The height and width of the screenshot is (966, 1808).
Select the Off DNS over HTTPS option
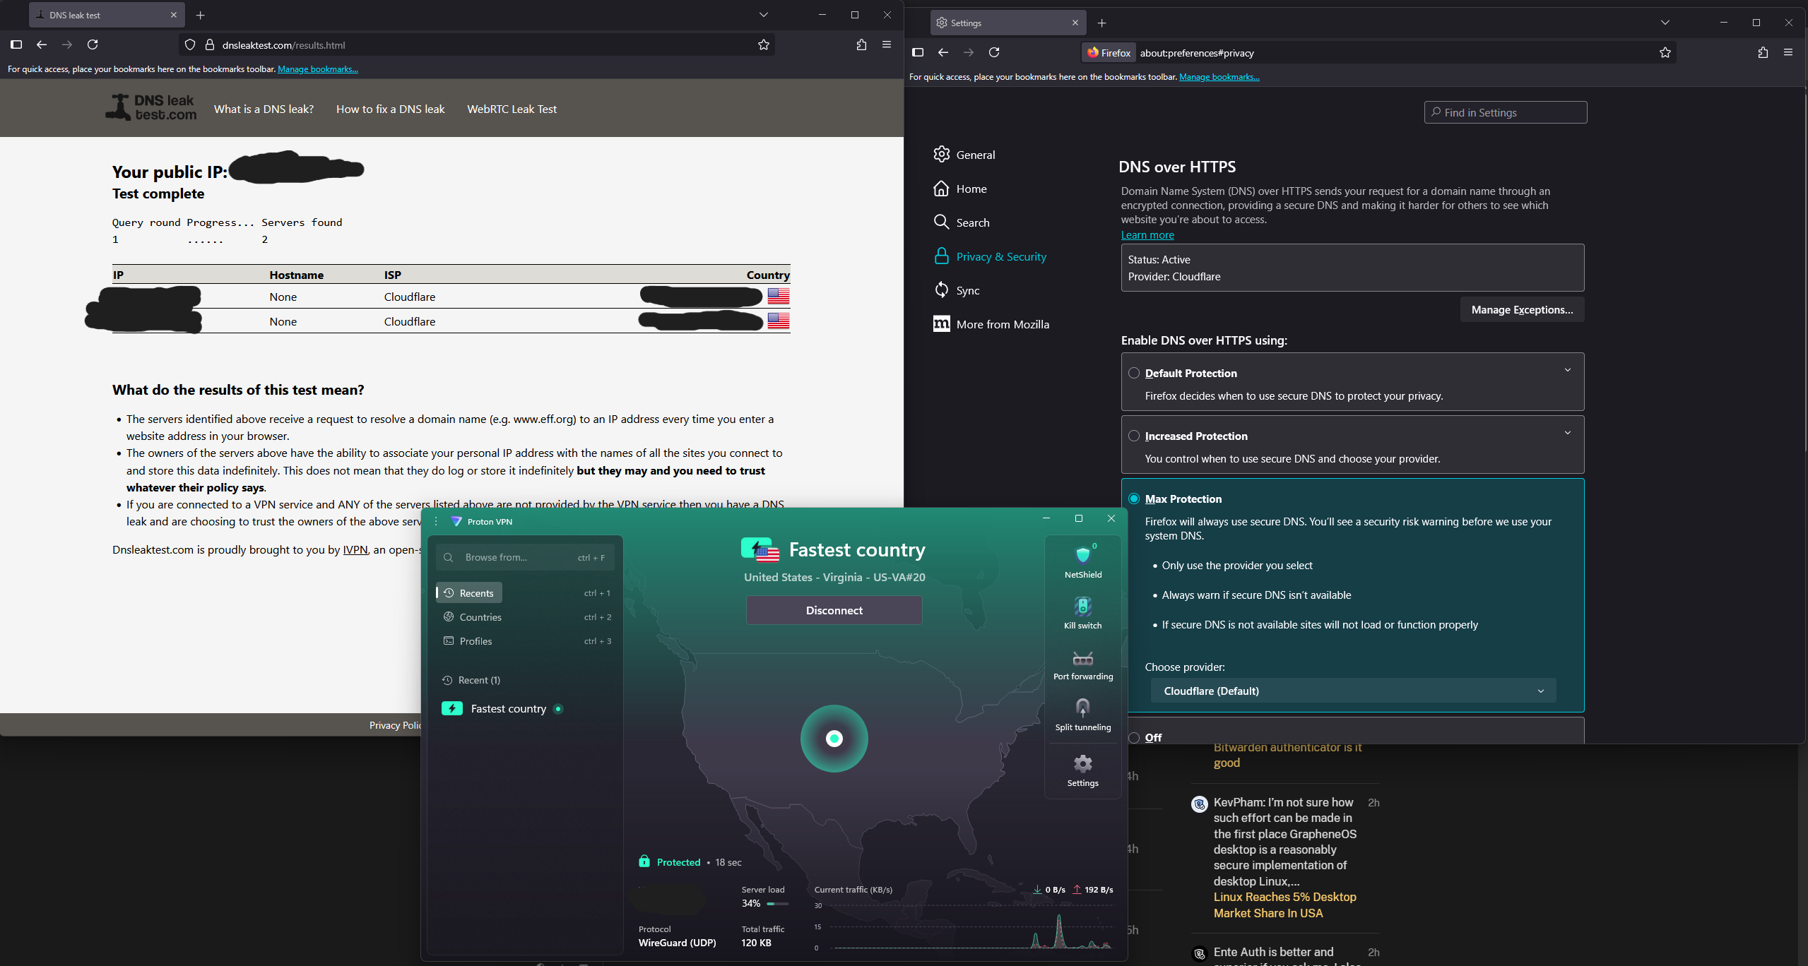(x=1134, y=737)
